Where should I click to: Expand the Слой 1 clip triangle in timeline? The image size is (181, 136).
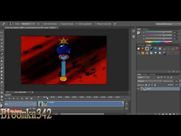[48, 102]
